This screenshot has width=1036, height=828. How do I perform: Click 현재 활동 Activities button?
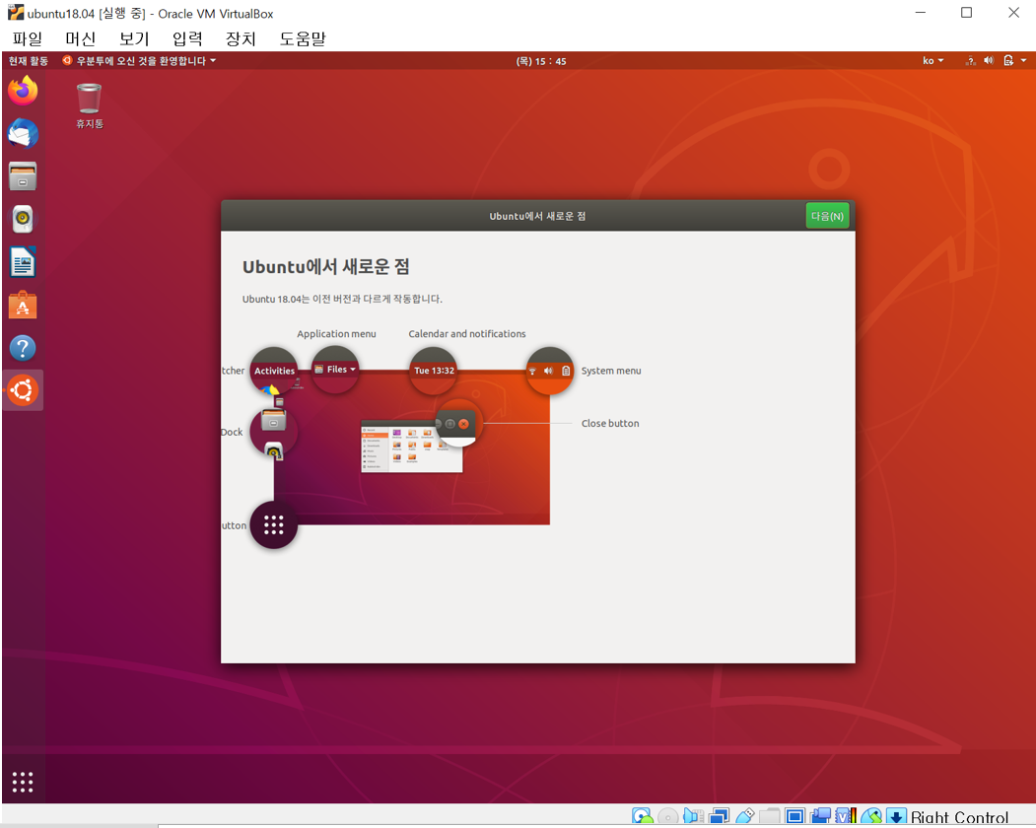pos(29,61)
